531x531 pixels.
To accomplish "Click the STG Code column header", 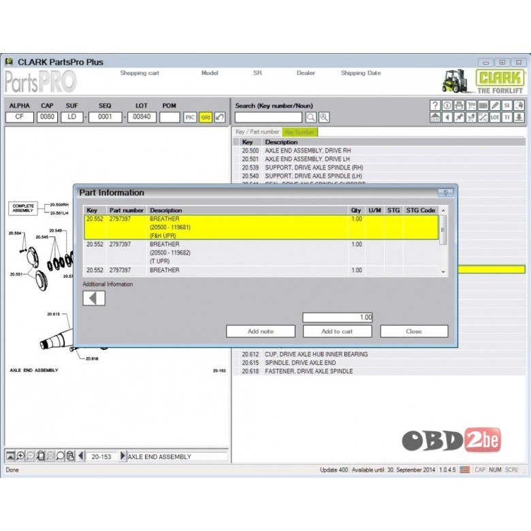I will click(x=421, y=210).
